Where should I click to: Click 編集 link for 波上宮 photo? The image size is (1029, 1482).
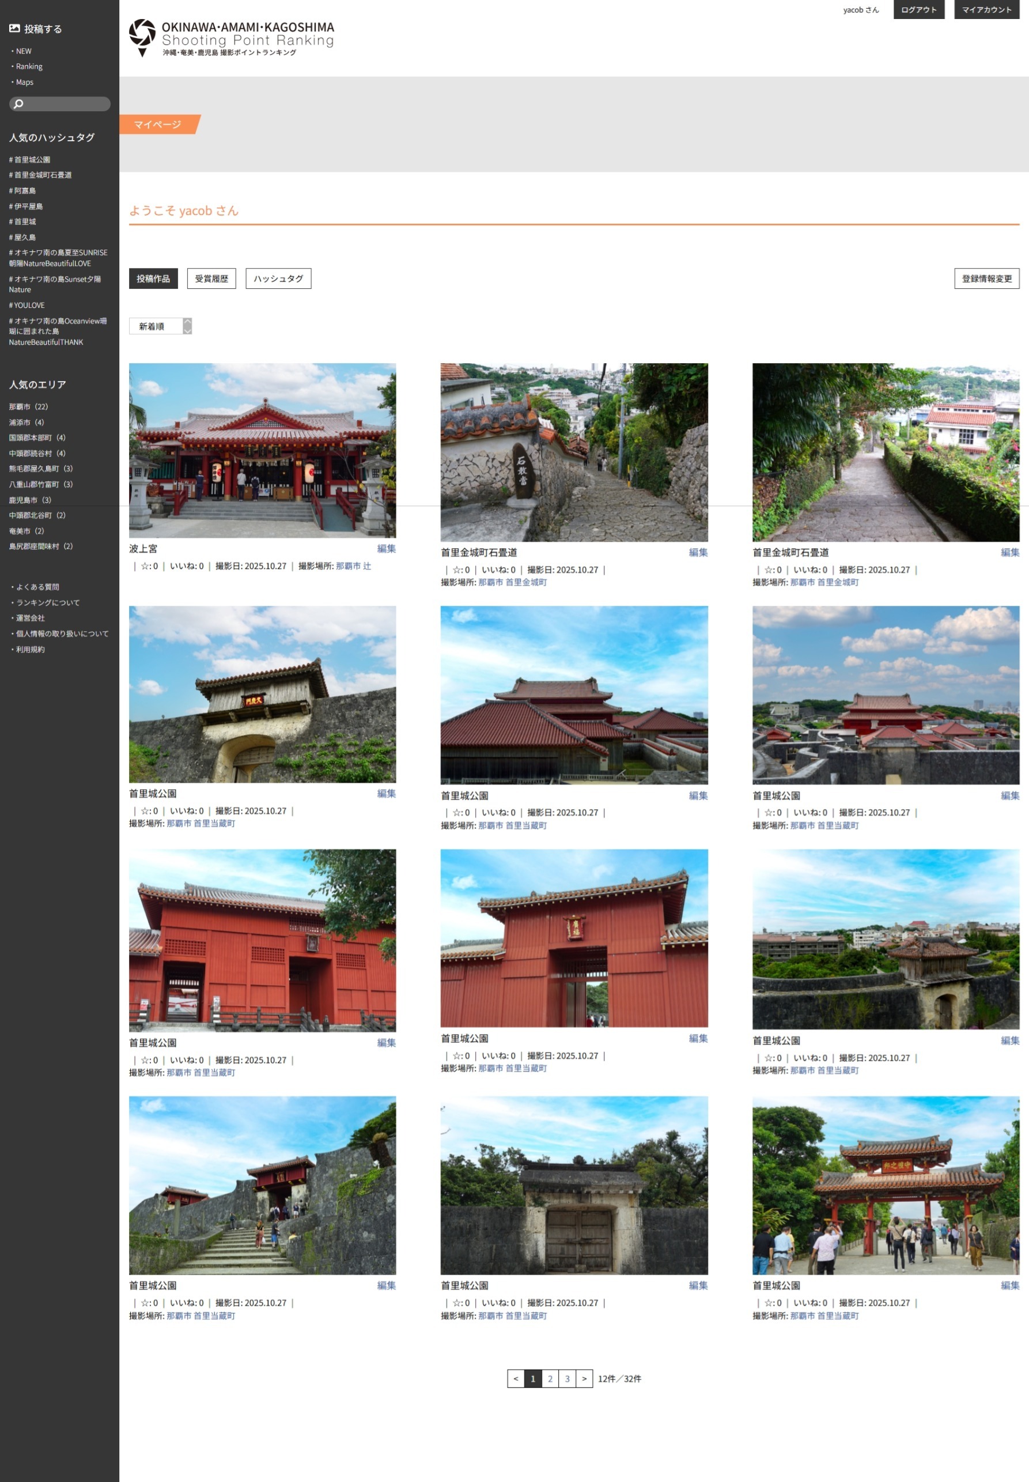tap(386, 549)
